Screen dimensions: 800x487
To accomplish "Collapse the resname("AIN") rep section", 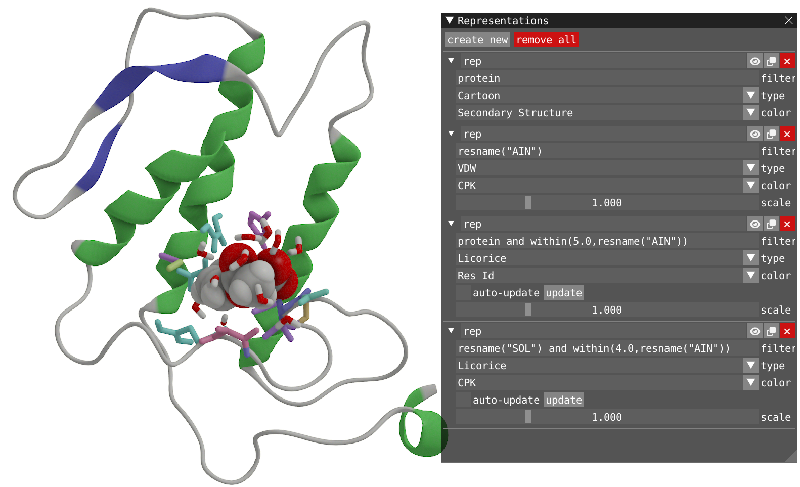I will tap(451, 134).
